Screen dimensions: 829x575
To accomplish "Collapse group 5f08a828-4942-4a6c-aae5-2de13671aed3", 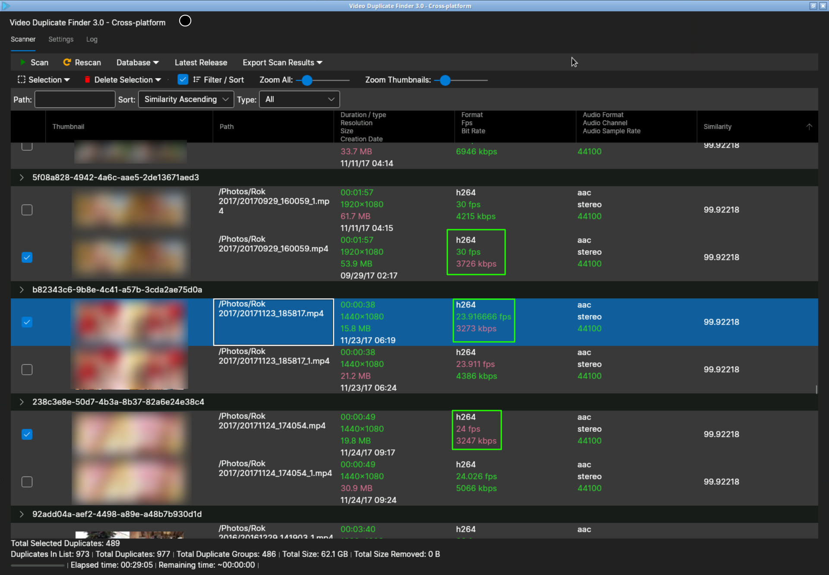I will 21,177.
